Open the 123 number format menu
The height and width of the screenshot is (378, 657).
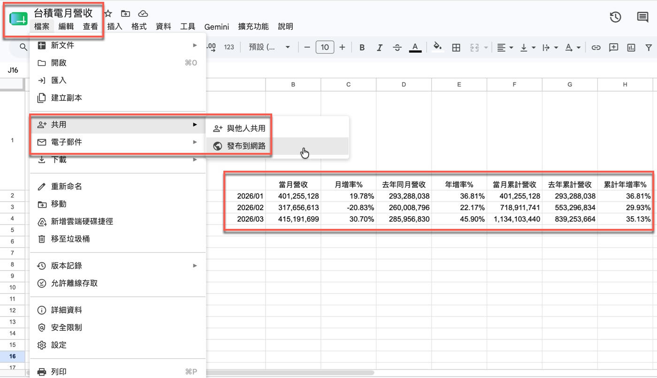[x=229, y=47]
